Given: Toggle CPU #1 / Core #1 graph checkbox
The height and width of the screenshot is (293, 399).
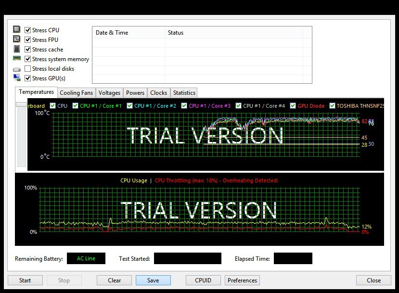Looking at the screenshot, I should 75,105.
